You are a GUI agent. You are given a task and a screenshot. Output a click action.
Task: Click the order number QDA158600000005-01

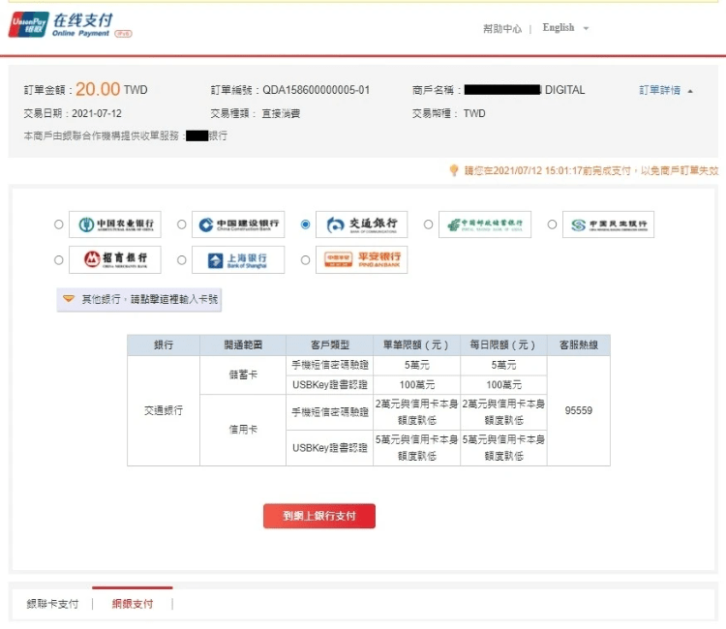317,90
